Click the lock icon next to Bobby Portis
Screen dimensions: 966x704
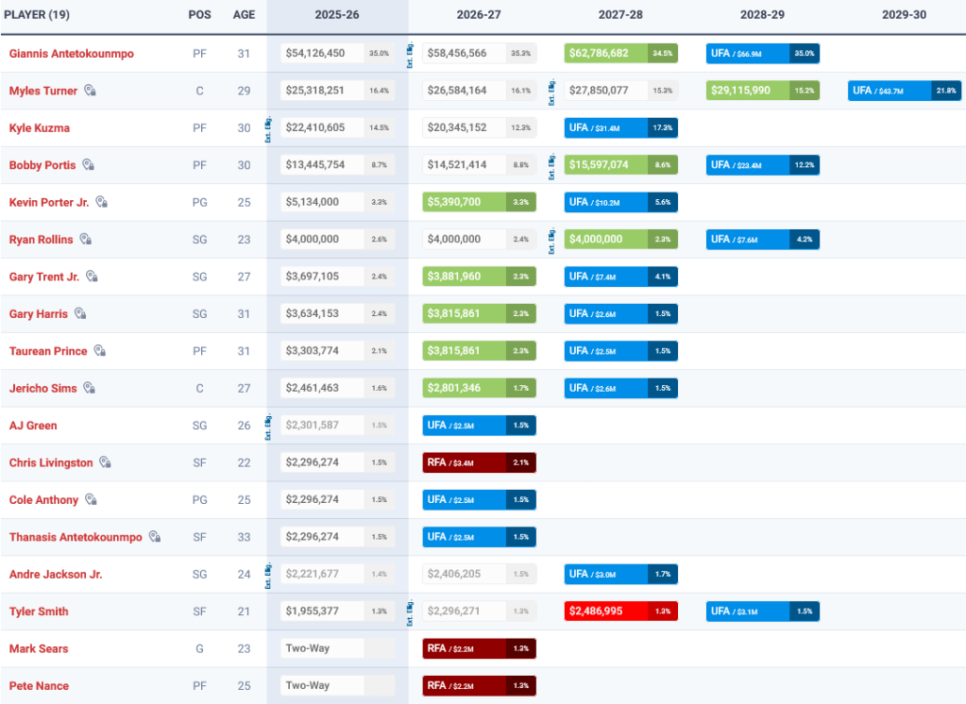[x=88, y=165]
